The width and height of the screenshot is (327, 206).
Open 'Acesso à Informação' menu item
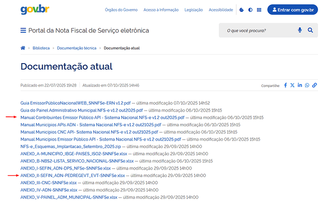pyautogui.click(x=162, y=9)
